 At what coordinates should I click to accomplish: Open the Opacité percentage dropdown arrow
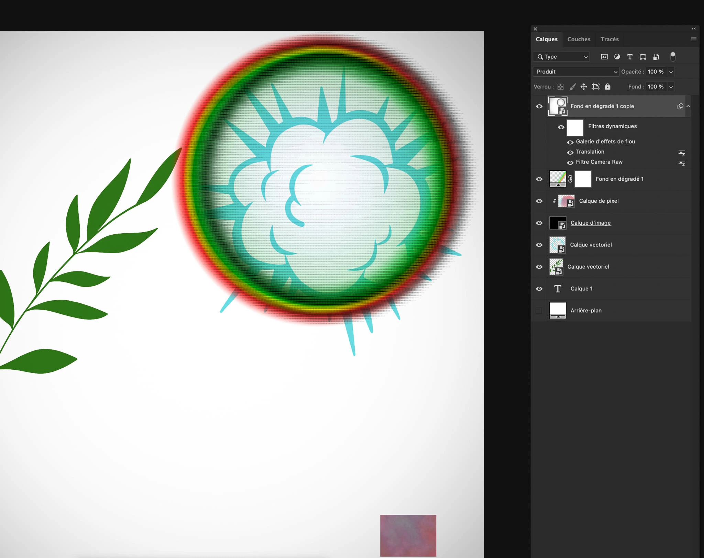tap(671, 71)
